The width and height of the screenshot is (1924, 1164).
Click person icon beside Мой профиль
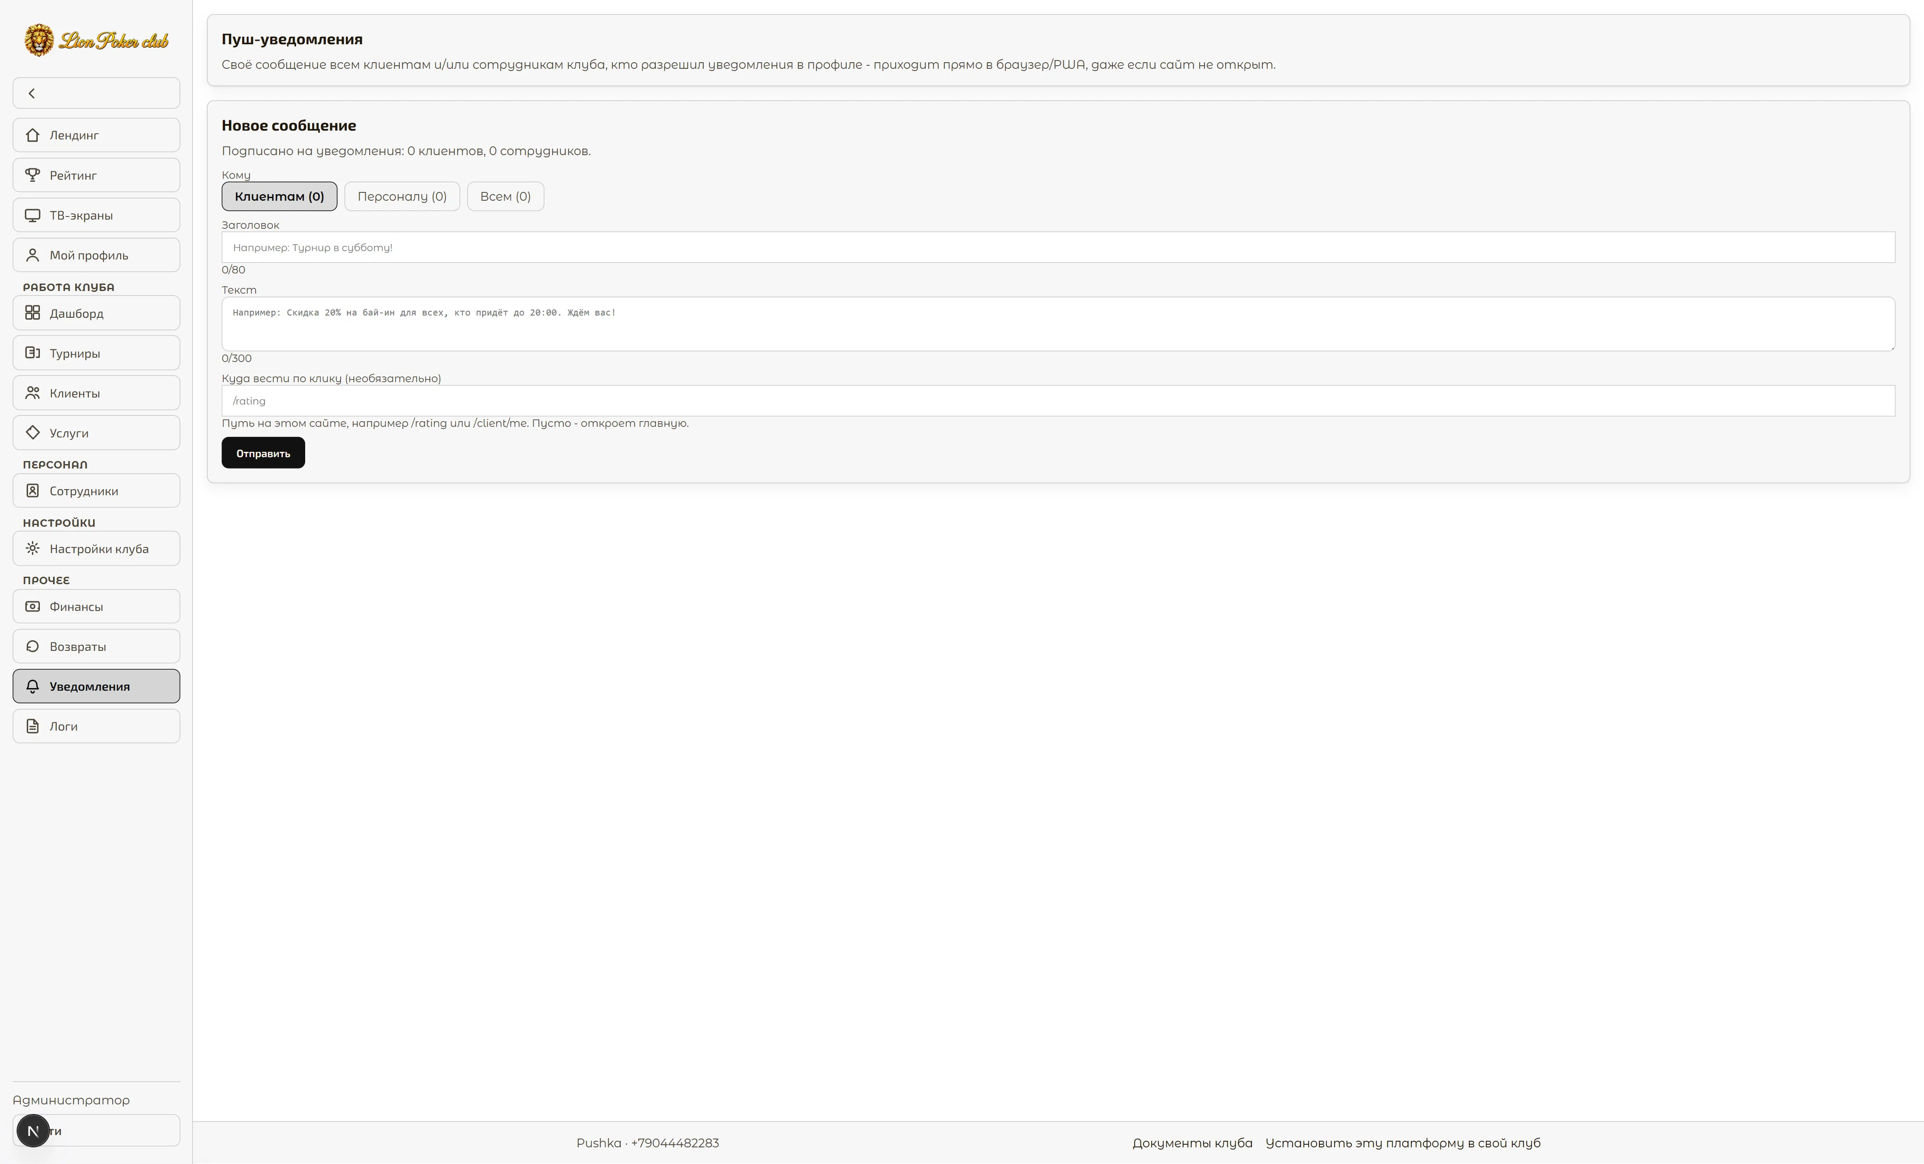[x=32, y=255]
